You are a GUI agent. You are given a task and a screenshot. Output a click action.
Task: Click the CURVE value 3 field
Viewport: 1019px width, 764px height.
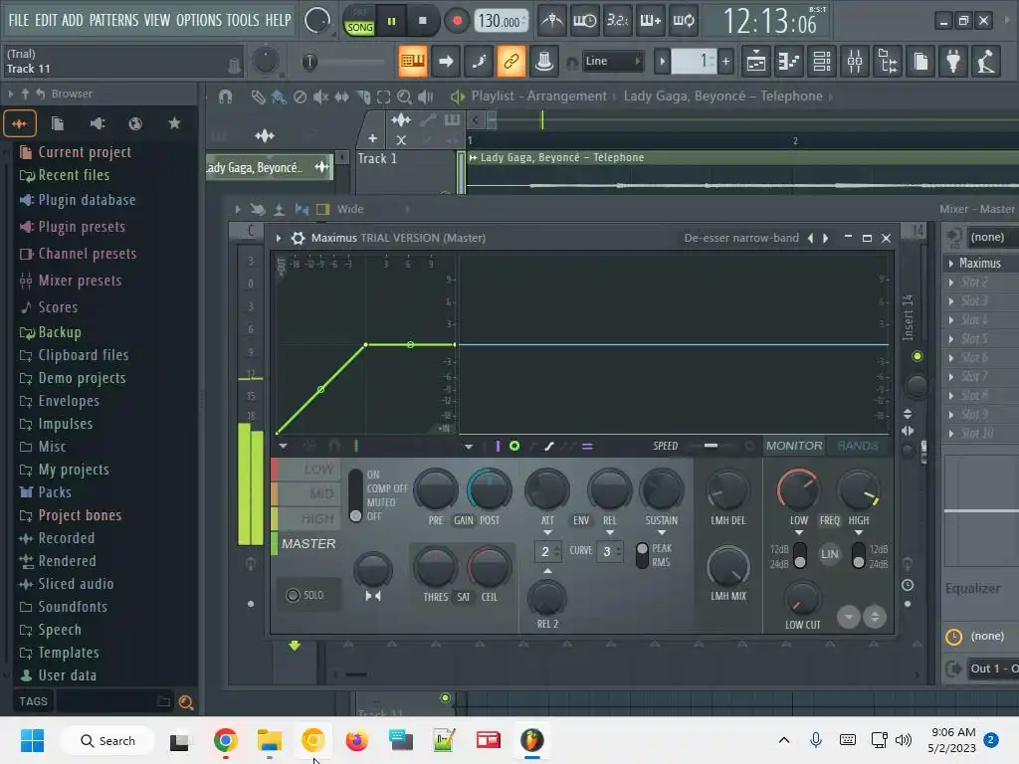(609, 551)
